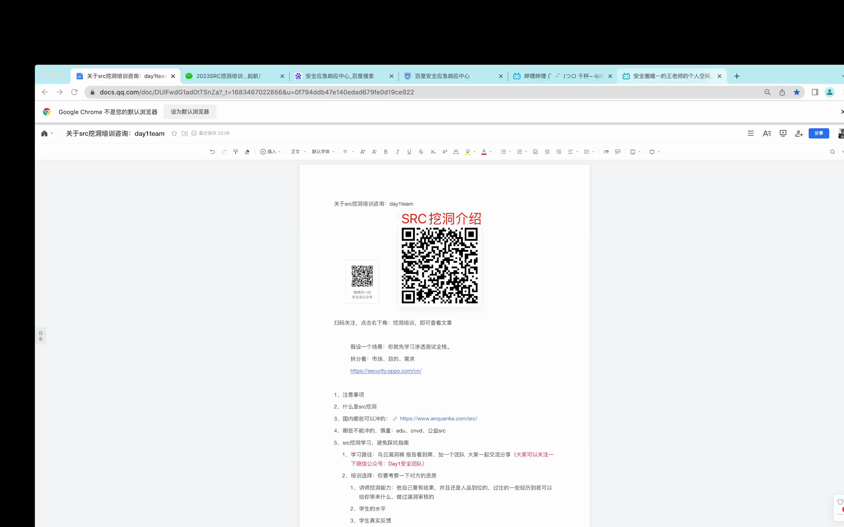The image size is (844, 527).
Task: Open the font size 11 dropdown
Action: [348, 152]
